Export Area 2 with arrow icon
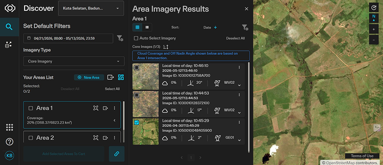 point(105,138)
